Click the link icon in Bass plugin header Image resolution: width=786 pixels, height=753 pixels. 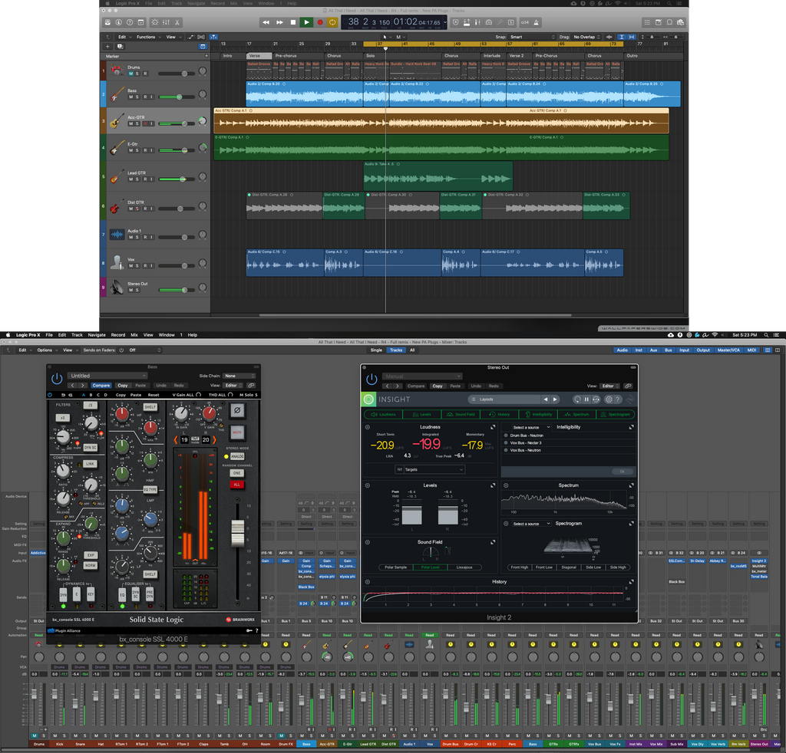pyautogui.click(x=251, y=386)
